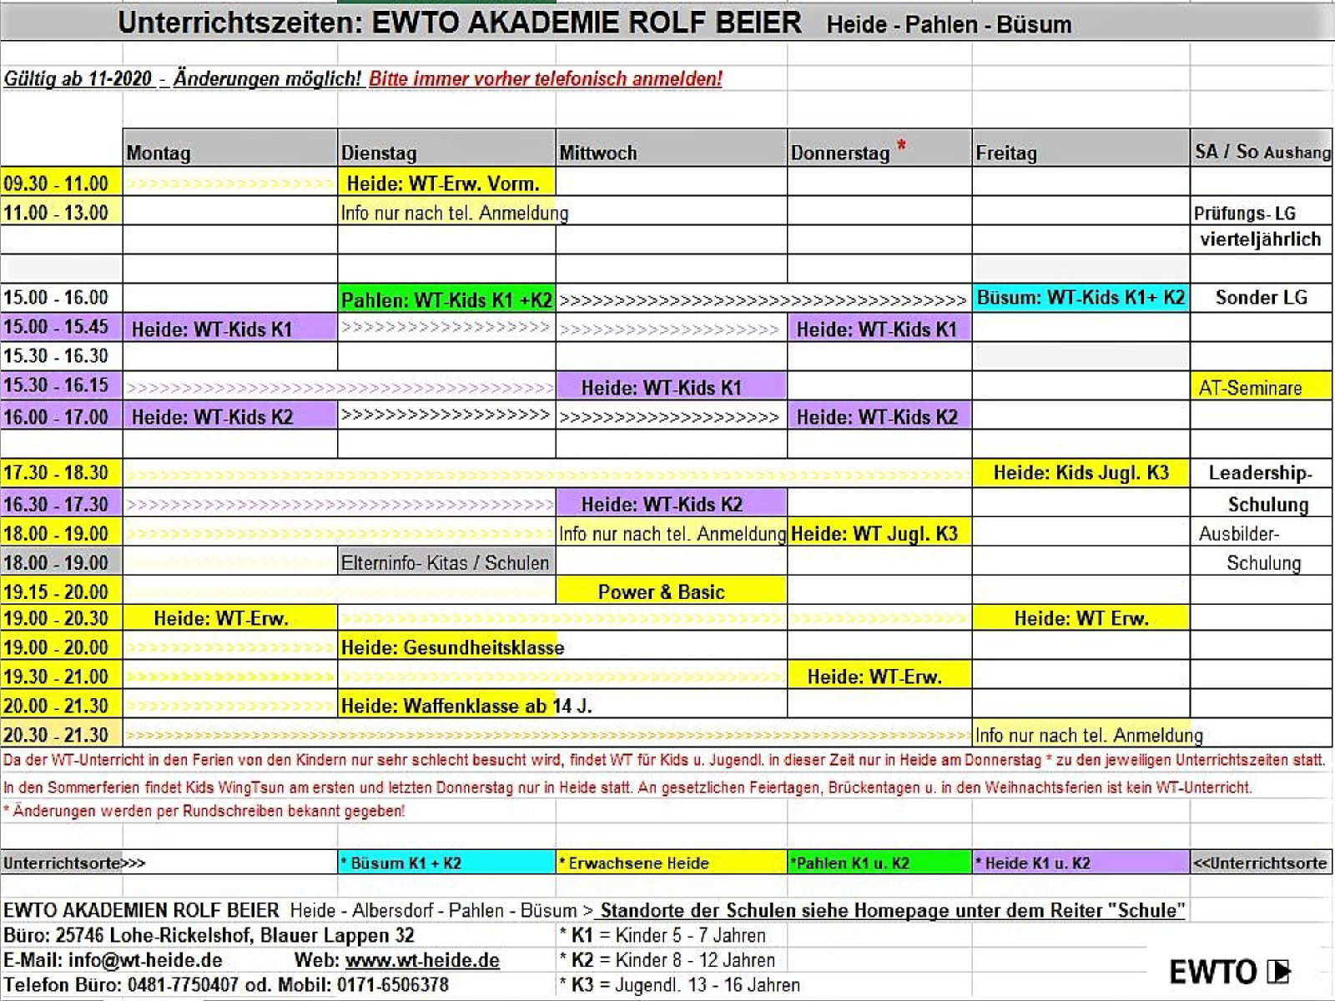Click the yellow AT-Seminare cell
This screenshot has height=1001, width=1335.
click(x=1261, y=386)
